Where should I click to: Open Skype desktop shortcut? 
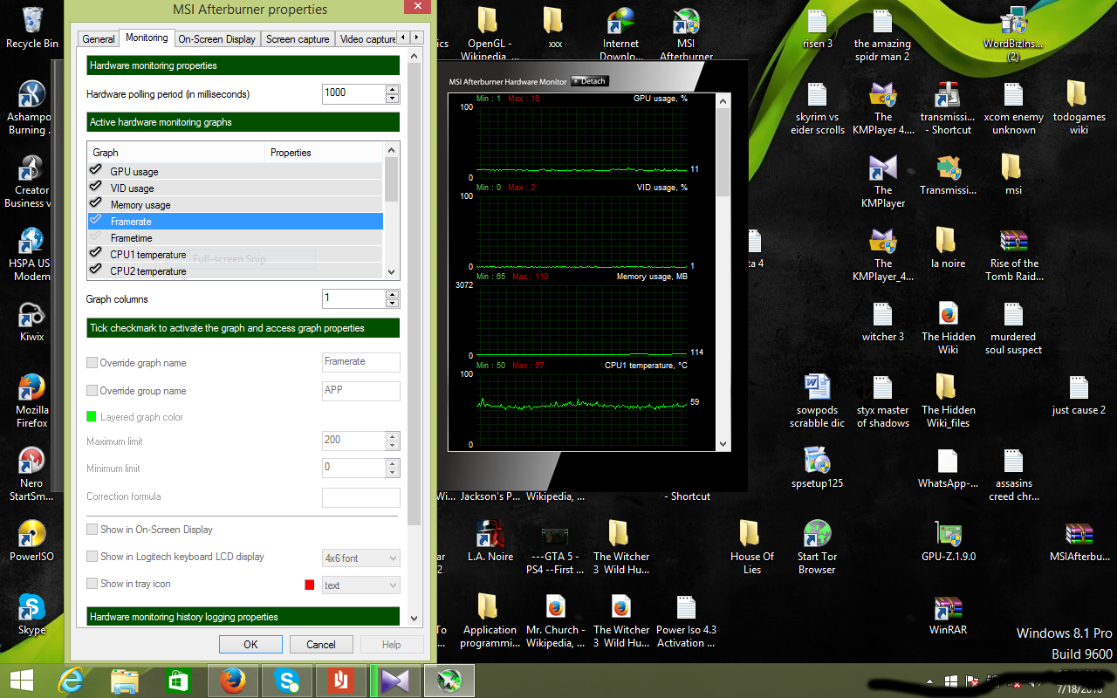click(31, 614)
